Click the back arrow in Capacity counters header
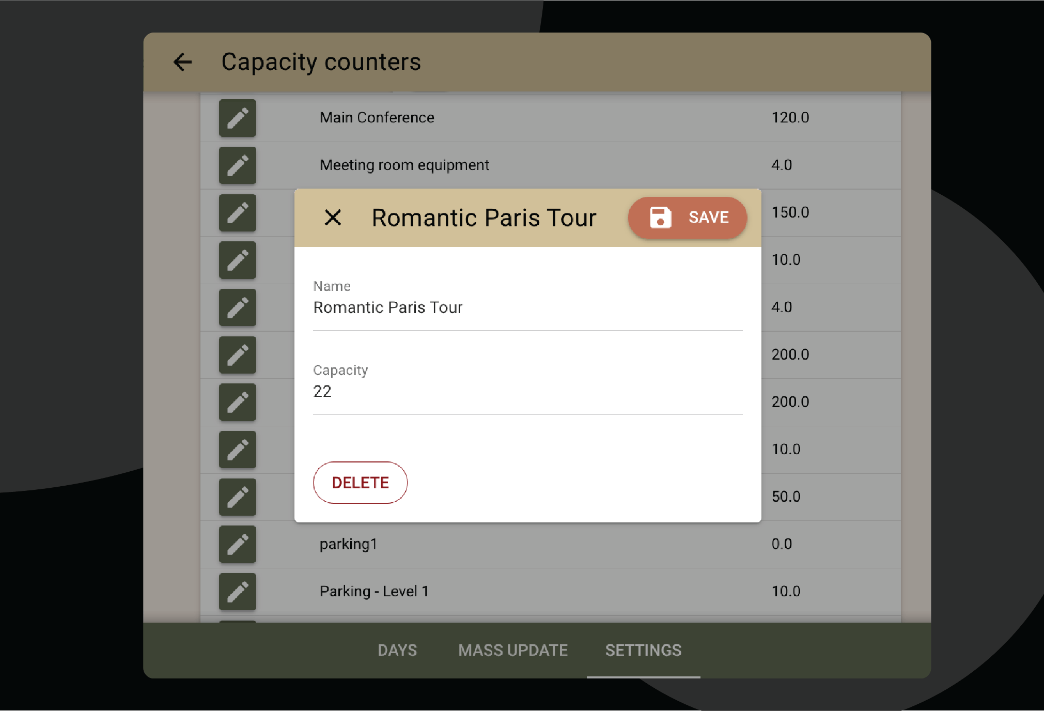The height and width of the screenshot is (711, 1044). (x=182, y=62)
